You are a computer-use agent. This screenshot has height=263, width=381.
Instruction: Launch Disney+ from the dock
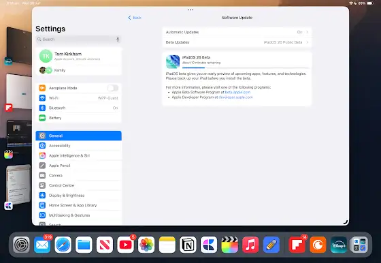(x=339, y=245)
